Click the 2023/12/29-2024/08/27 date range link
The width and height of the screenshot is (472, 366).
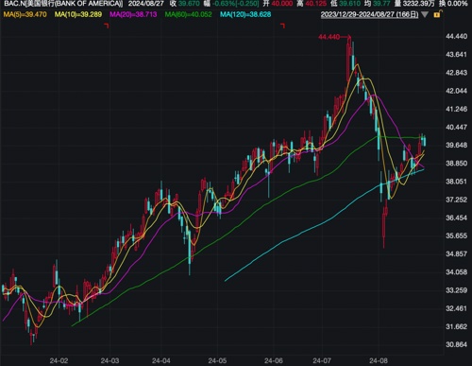coord(369,14)
